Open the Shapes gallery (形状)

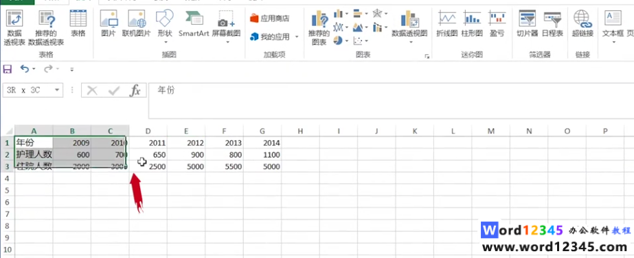point(165,26)
